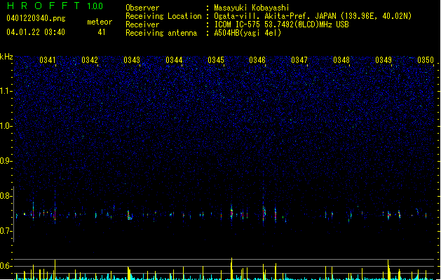Click the date stamp 04.01.22 03:40
Viewport: 441px width, 280px height.
pyautogui.click(x=36, y=32)
